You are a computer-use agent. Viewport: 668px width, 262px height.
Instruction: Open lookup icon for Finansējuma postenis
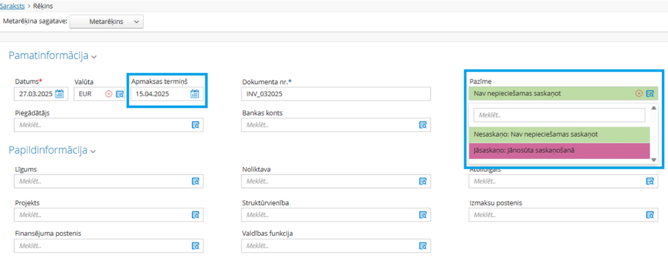(195, 245)
